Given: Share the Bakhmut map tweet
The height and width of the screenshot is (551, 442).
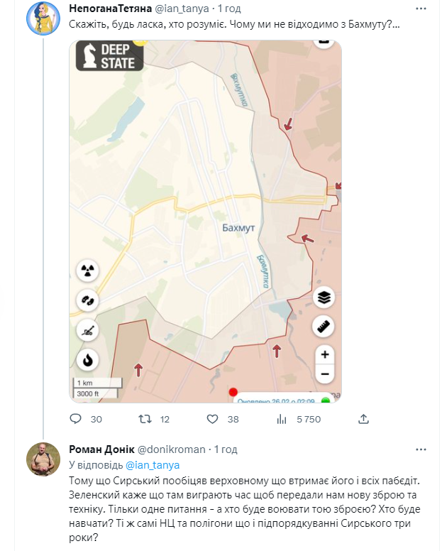Looking at the screenshot, I should [x=363, y=420].
